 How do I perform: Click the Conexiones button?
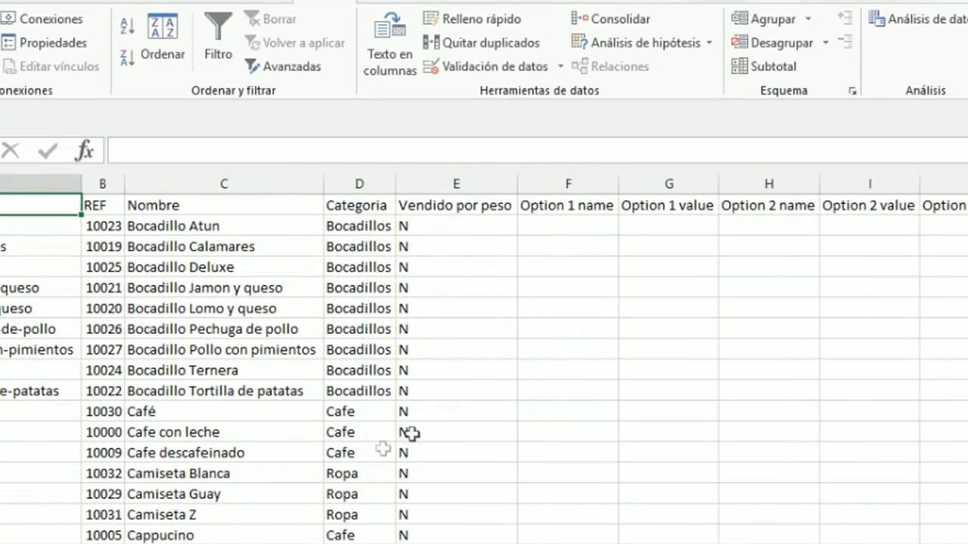point(45,18)
